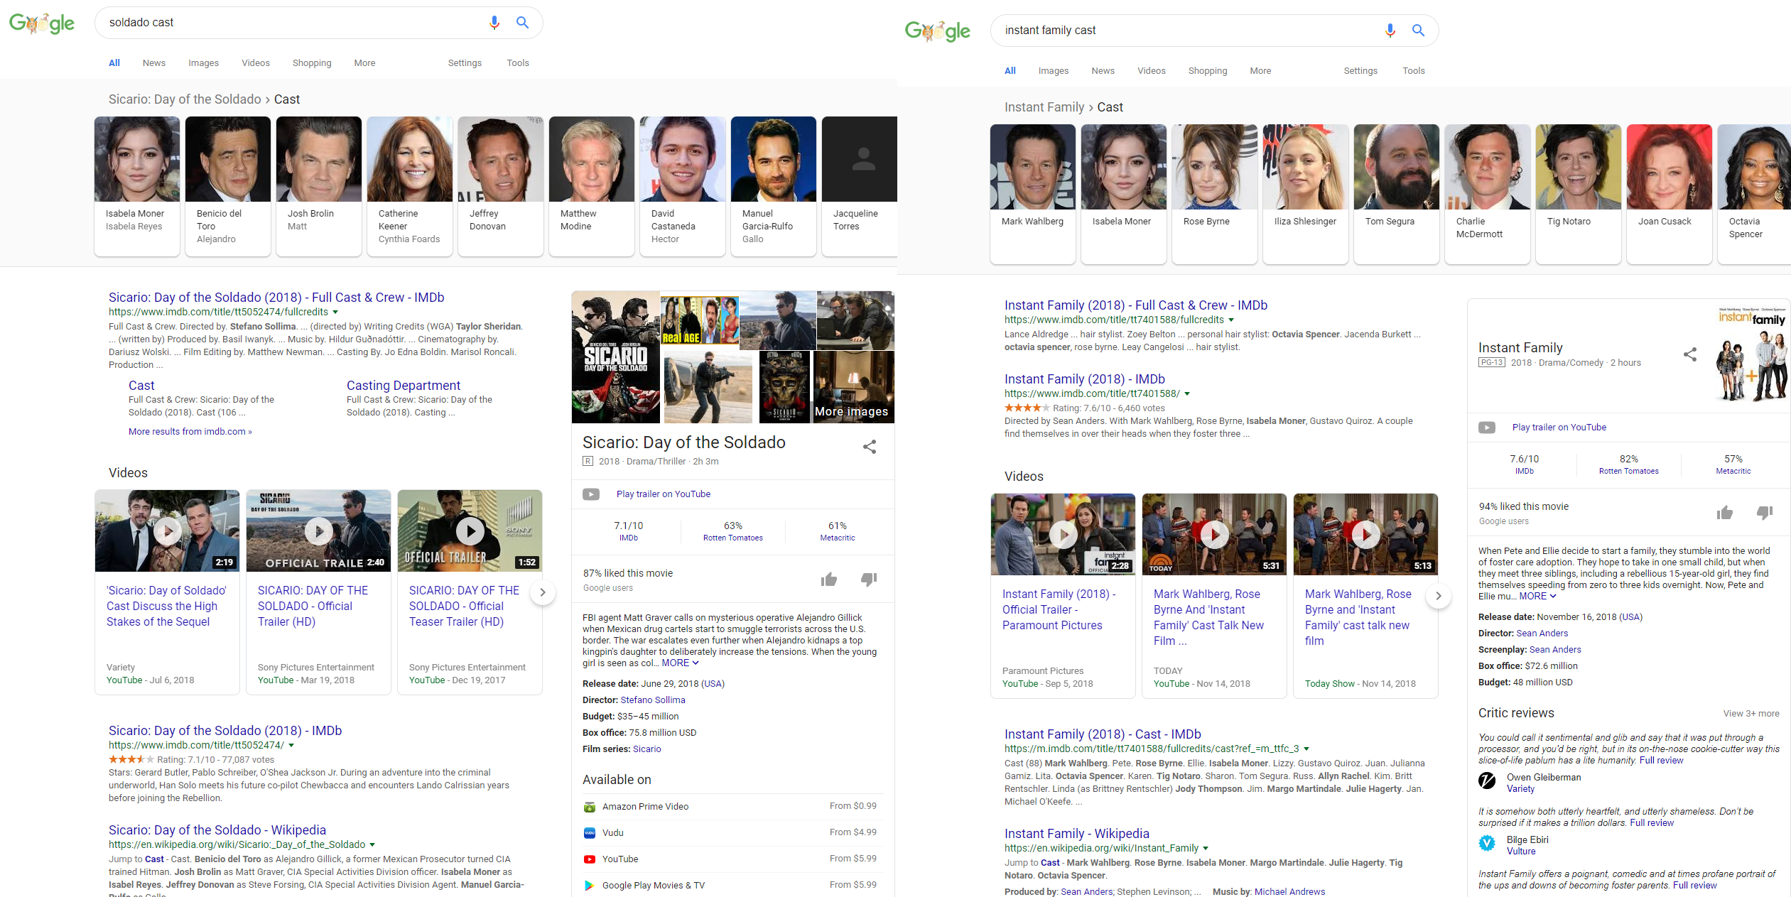The width and height of the screenshot is (1791, 897).
Task: Switch to Images tab on soldado search
Action: [203, 63]
